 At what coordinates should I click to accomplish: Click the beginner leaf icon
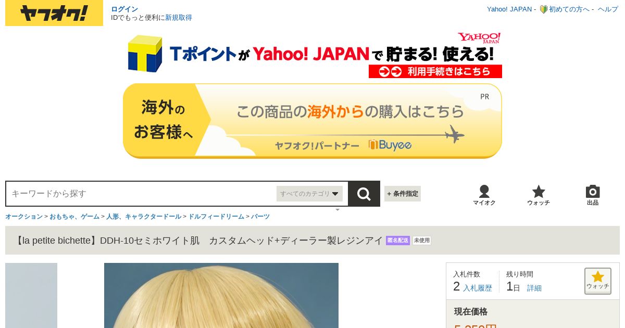[x=543, y=9]
